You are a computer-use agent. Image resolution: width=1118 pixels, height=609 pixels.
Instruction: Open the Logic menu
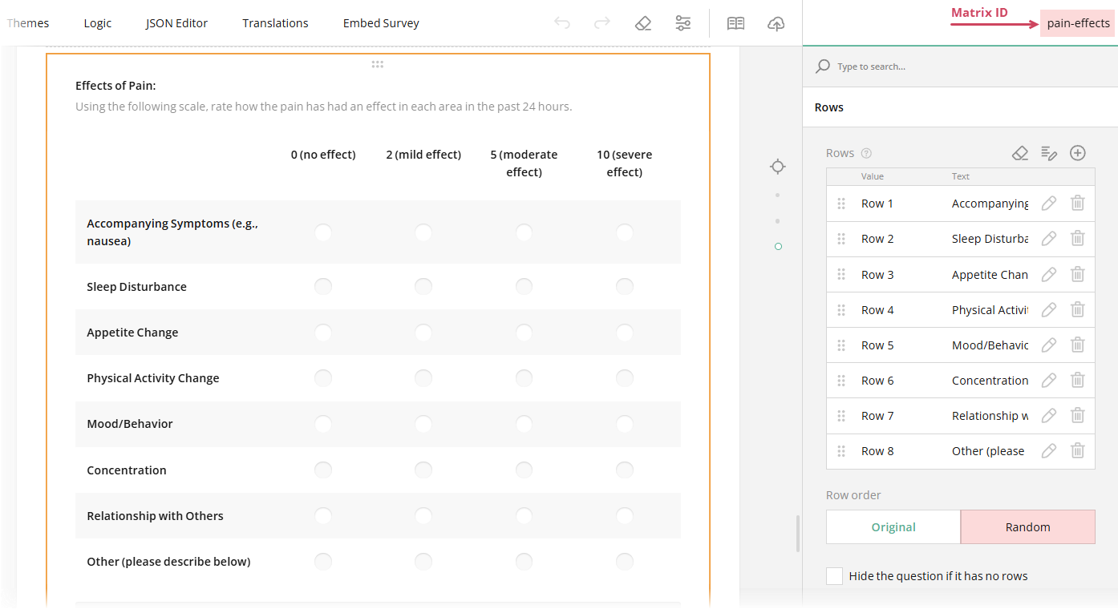(x=97, y=23)
